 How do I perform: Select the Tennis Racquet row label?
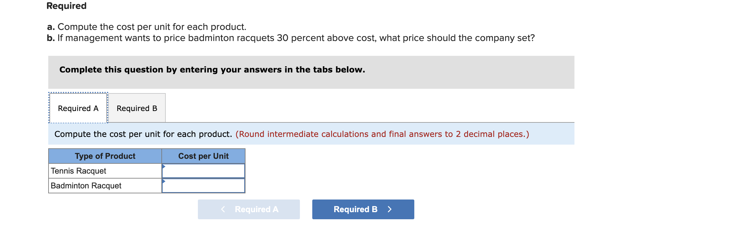point(78,171)
